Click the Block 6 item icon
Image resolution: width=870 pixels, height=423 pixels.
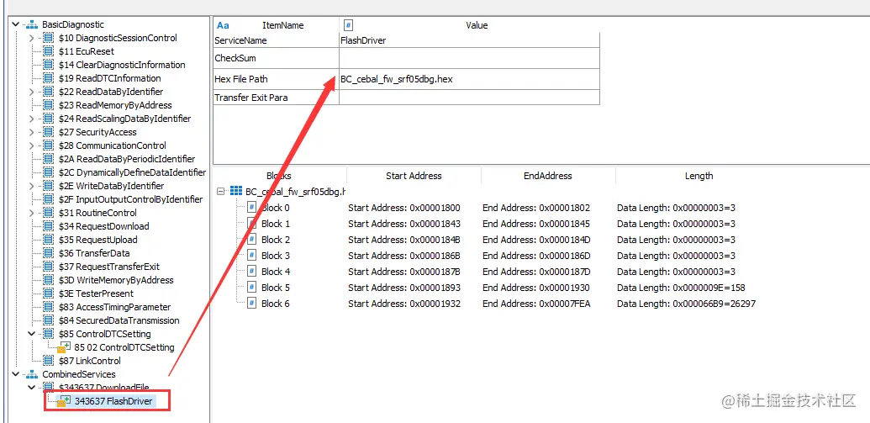click(x=251, y=304)
